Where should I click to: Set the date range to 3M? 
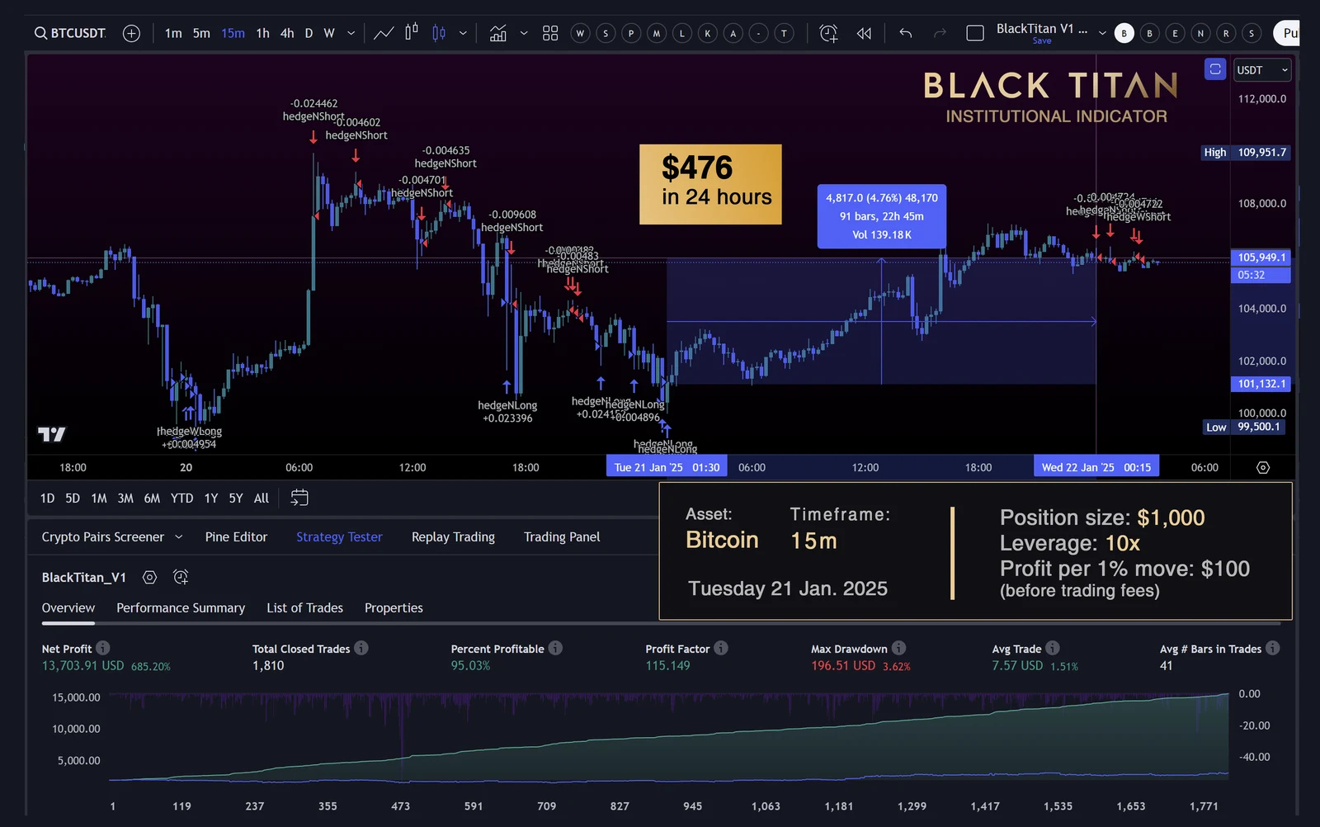pos(125,499)
